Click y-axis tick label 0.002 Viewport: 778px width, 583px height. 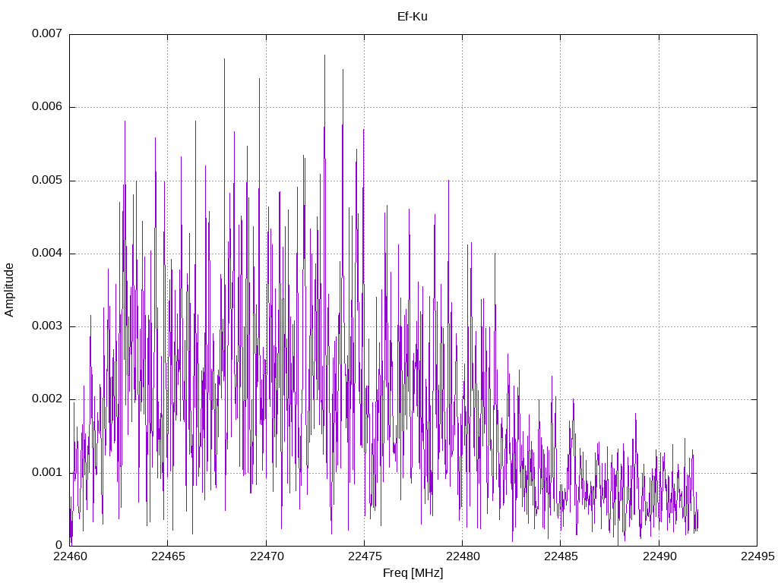pyautogui.click(x=47, y=399)
